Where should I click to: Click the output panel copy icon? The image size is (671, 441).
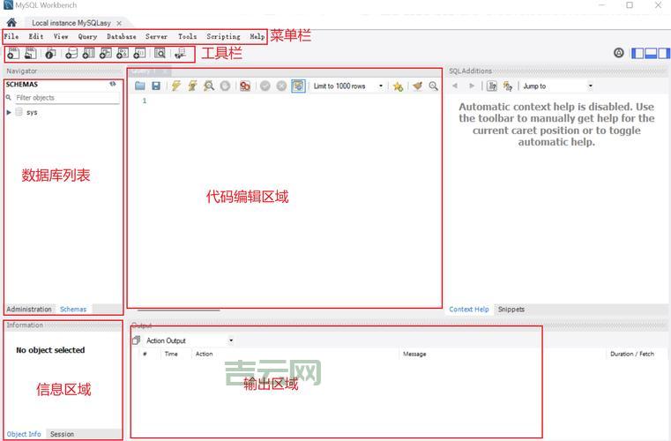(x=137, y=340)
